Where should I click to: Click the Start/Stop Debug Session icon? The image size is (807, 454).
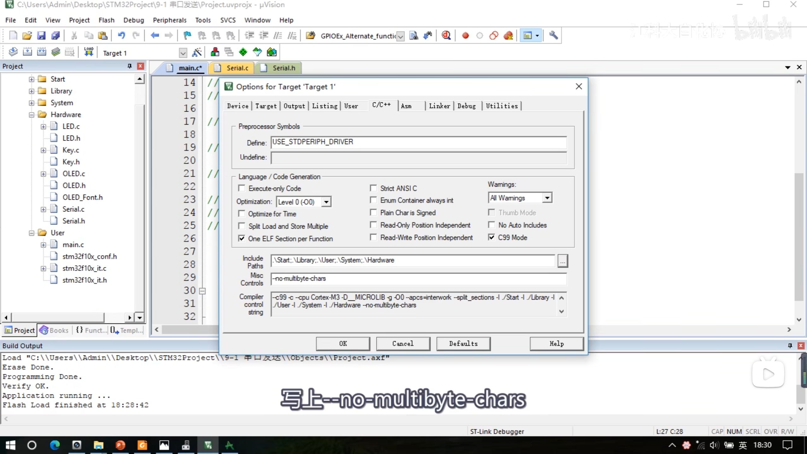tap(446, 36)
